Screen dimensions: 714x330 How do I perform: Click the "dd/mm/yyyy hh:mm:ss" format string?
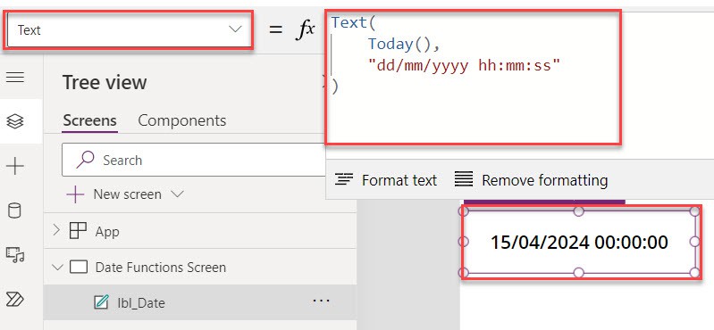click(464, 66)
